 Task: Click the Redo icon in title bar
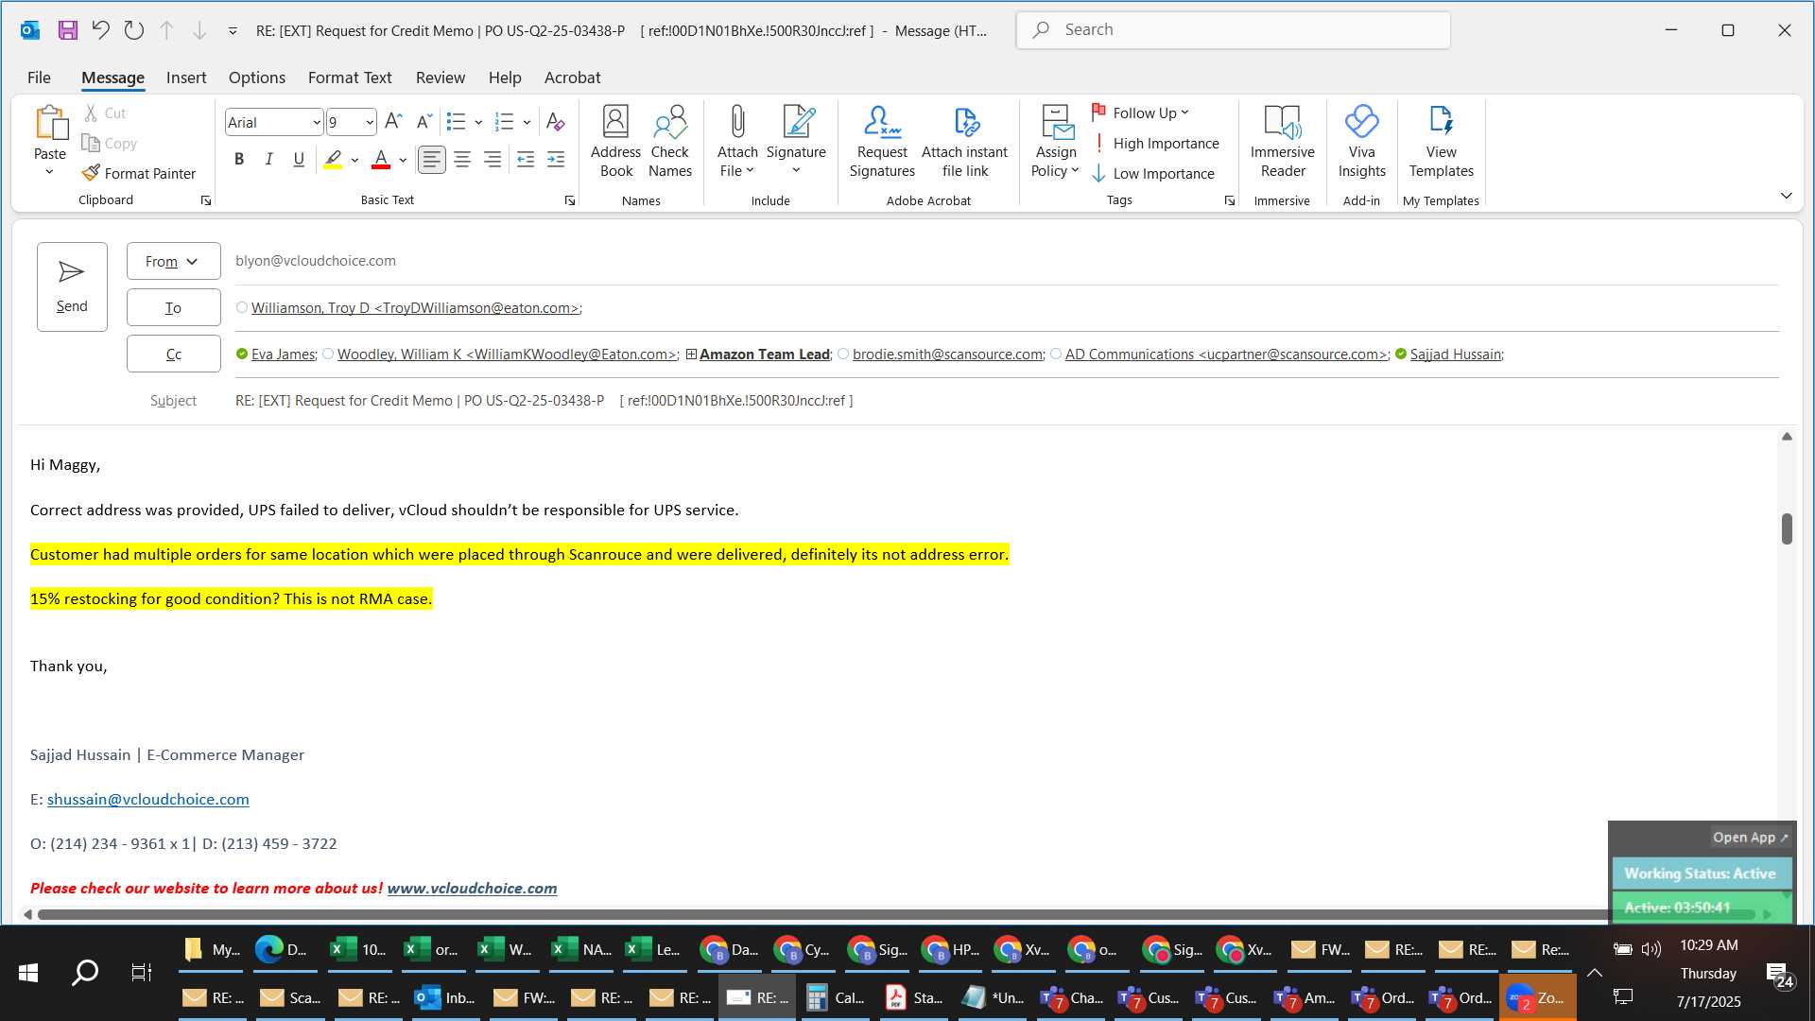pyautogui.click(x=133, y=30)
